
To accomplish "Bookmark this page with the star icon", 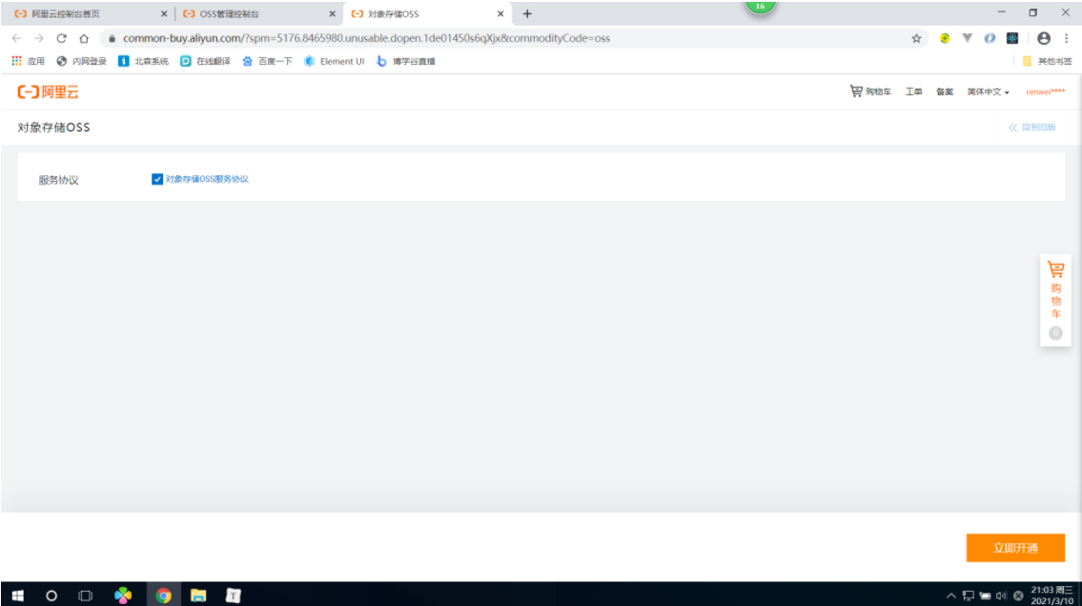I will click(x=916, y=39).
